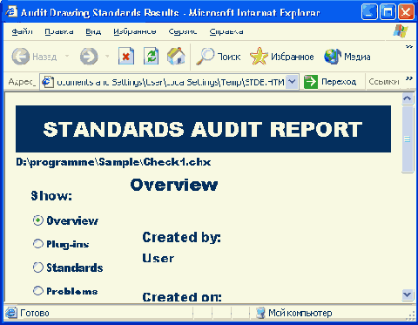This screenshot has height=325, width=418.
Task: Click the green Go (Переход) arrow
Action: pyautogui.click(x=311, y=82)
